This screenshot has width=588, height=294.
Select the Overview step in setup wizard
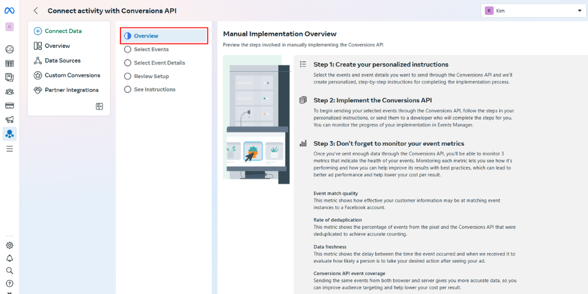click(164, 36)
